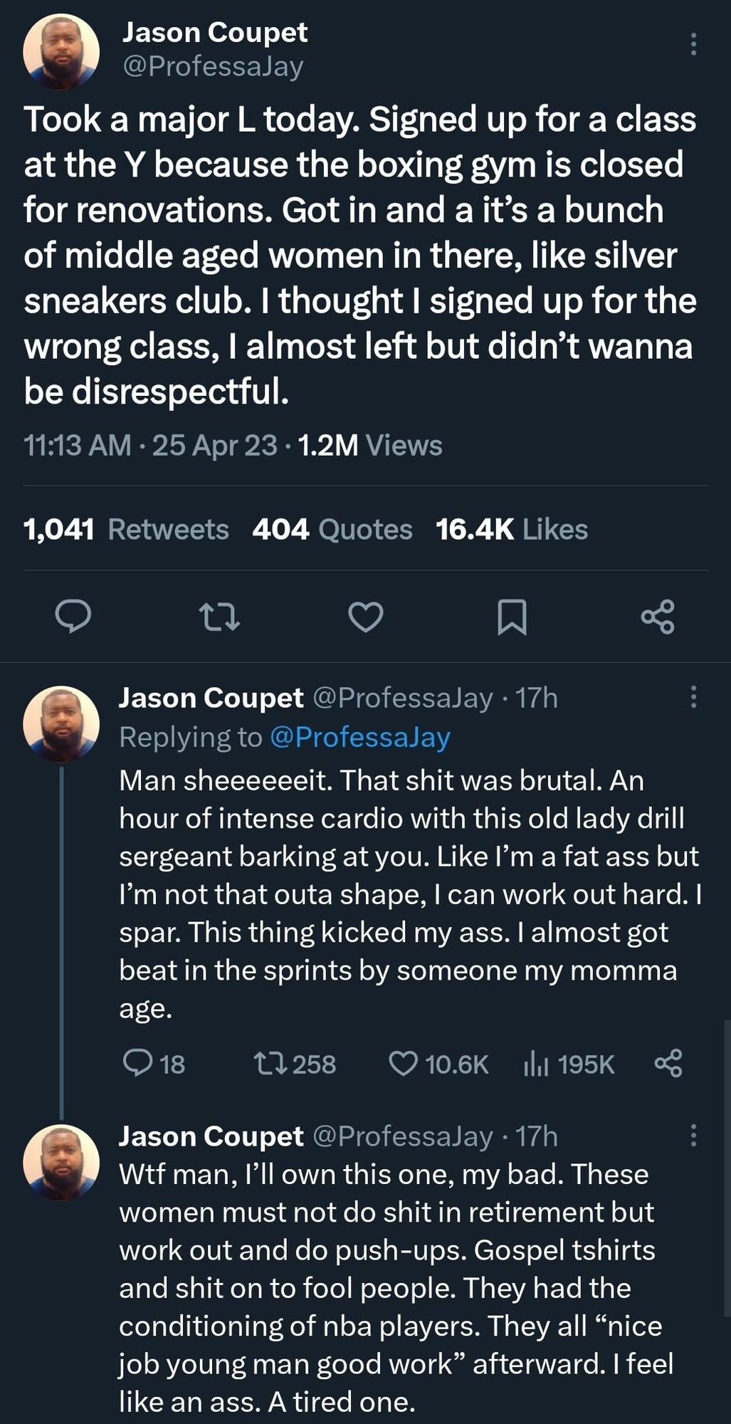Share the first reply tweet
The height and width of the screenshot is (1424, 731).
coord(668,1063)
